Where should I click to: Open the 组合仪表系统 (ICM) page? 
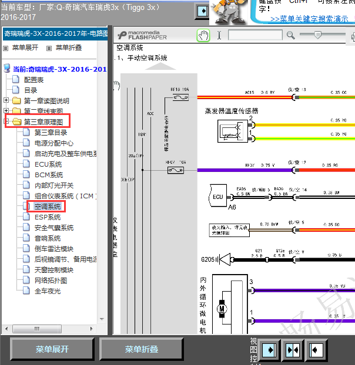pos(65,196)
